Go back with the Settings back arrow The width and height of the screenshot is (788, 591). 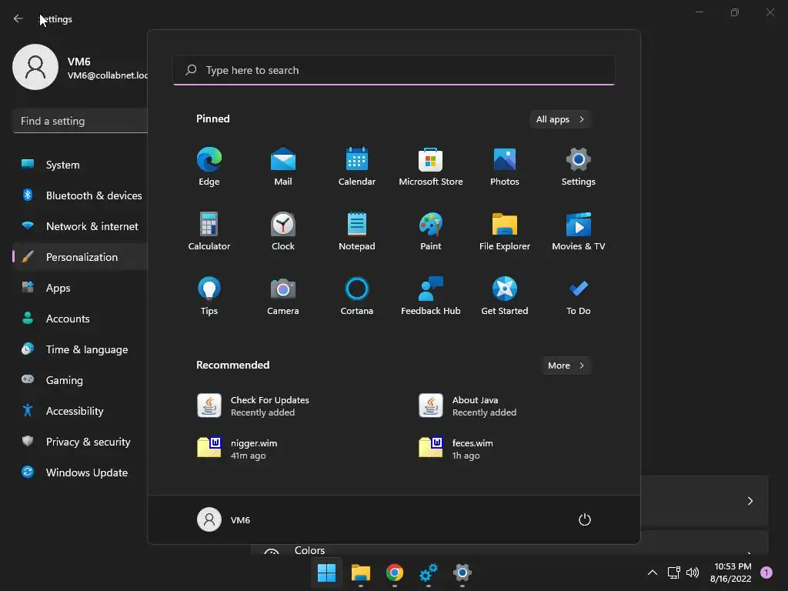coord(18,18)
